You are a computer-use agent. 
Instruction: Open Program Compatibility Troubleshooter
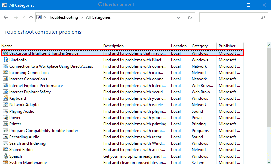pos(44,131)
